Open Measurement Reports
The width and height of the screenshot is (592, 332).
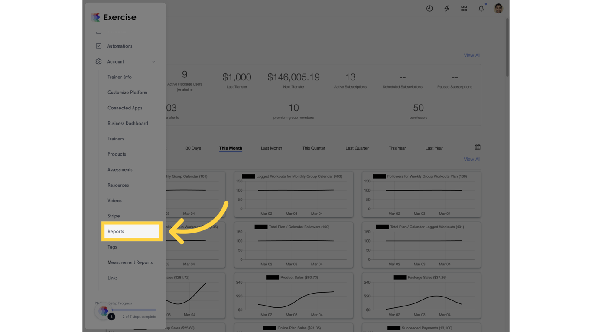click(130, 262)
